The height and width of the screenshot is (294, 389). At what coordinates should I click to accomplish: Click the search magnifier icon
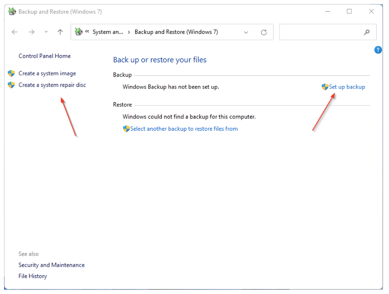pyautogui.click(x=367, y=32)
